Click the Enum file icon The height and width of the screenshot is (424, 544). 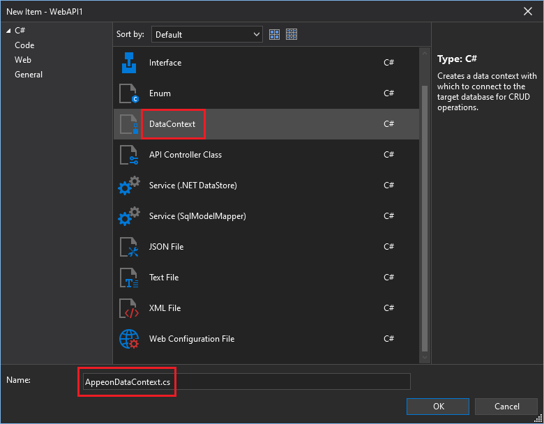[129, 93]
